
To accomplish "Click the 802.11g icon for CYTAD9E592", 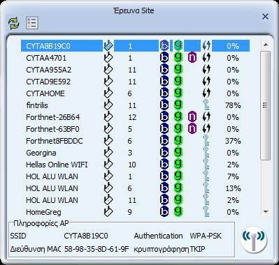I will click(x=178, y=82).
